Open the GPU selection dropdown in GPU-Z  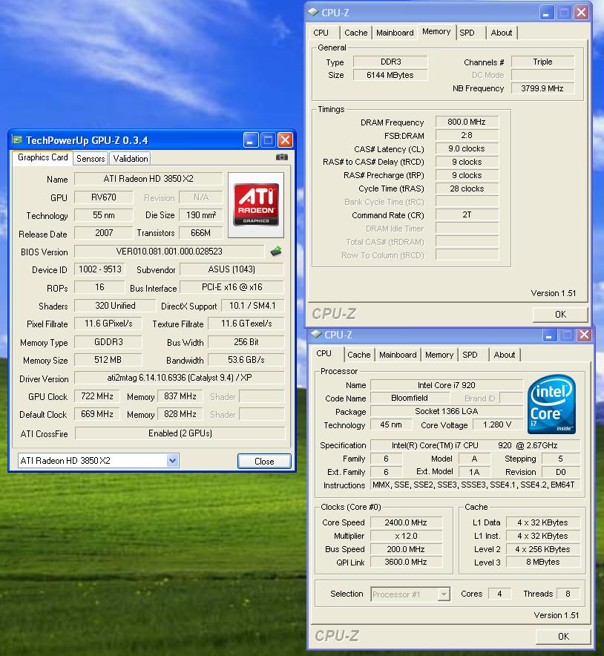pyautogui.click(x=172, y=461)
